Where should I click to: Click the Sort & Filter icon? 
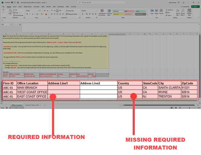(x=177, y=12)
